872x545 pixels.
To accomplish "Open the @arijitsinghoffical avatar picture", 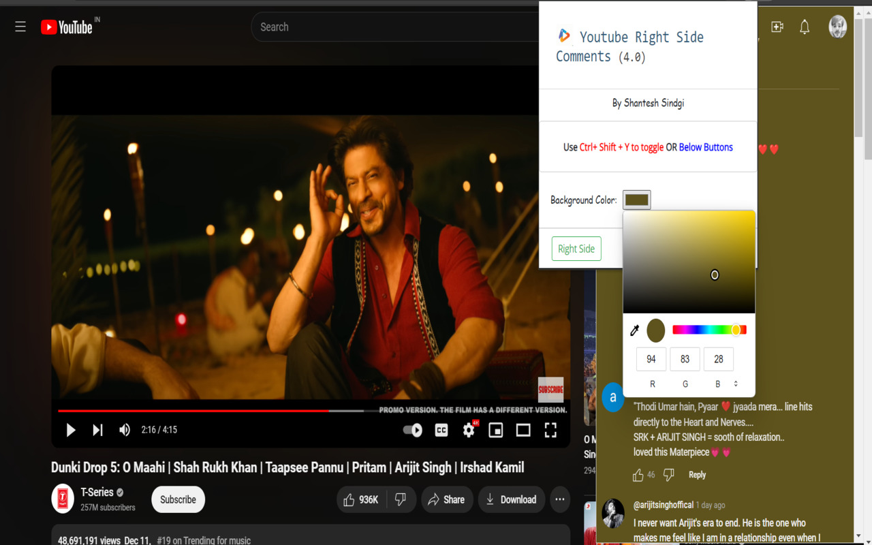I will pos(612,514).
